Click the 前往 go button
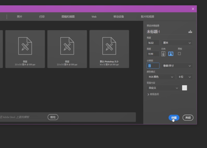207x148 pixels. pos(53,117)
